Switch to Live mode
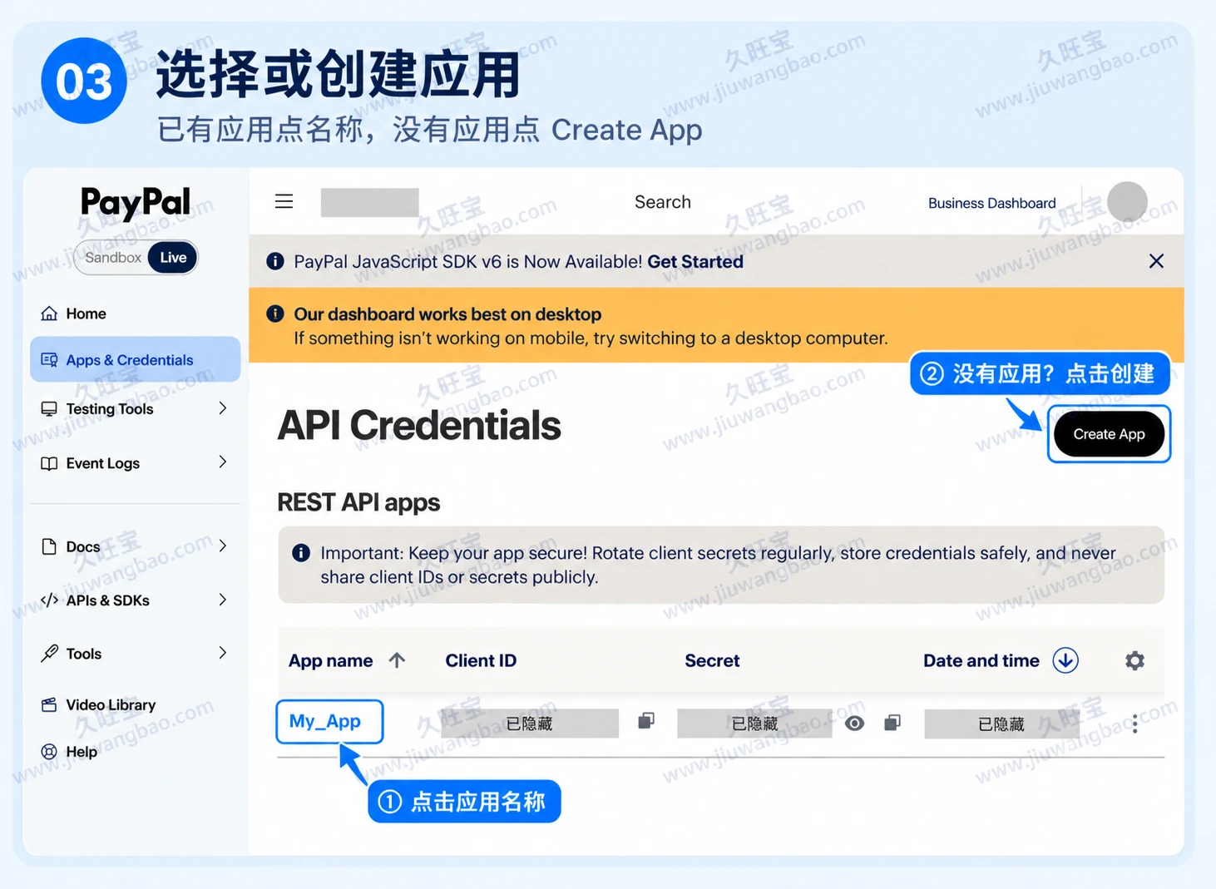This screenshot has width=1216, height=889. (173, 258)
